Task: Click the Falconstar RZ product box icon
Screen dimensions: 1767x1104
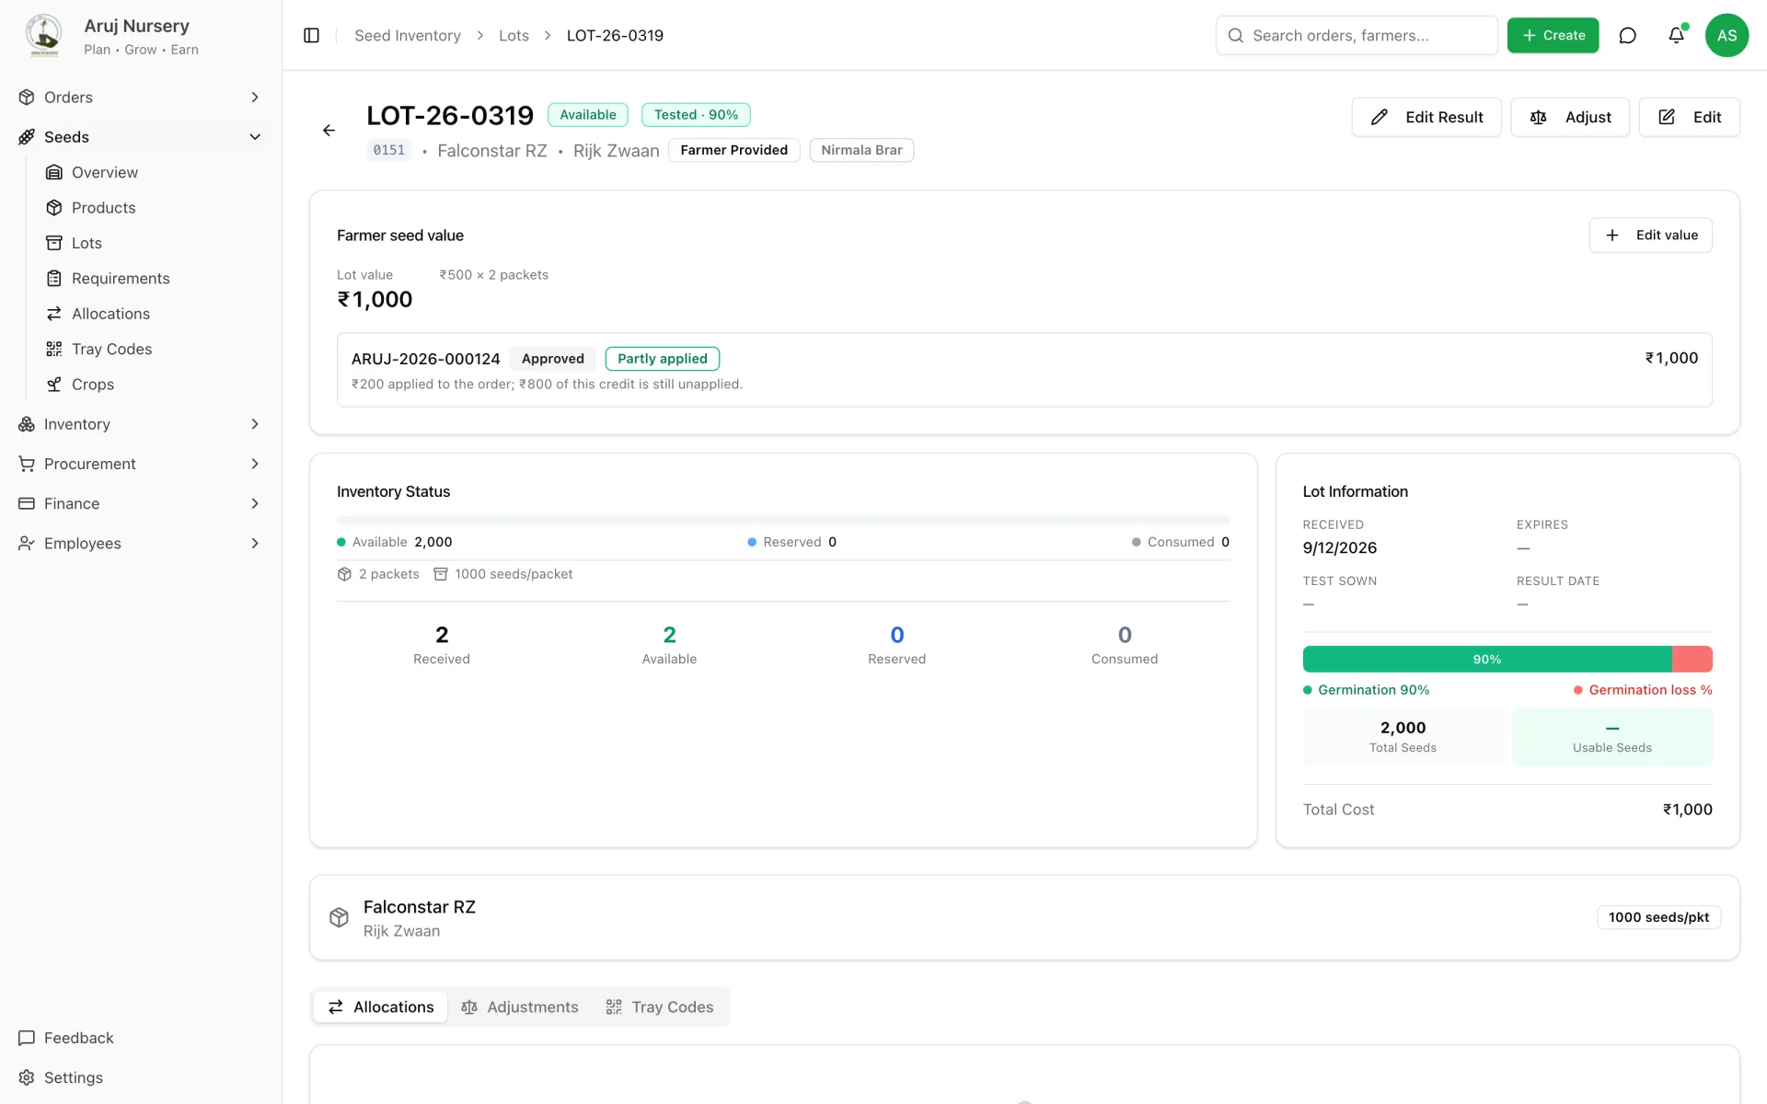Action: coord(339,917)
